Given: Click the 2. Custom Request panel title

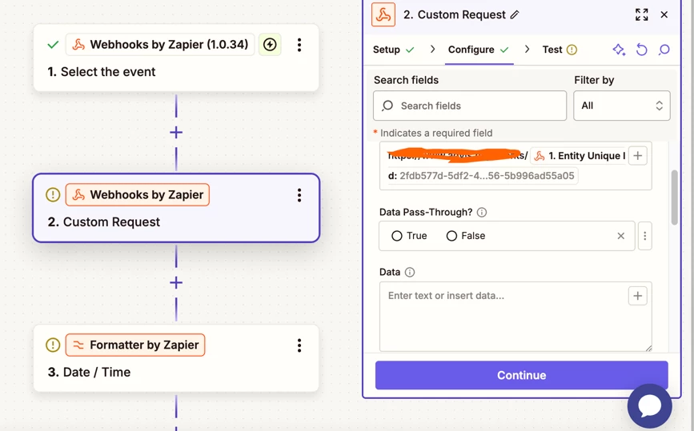Looking at the screenshot, I should tap(455, 14).
